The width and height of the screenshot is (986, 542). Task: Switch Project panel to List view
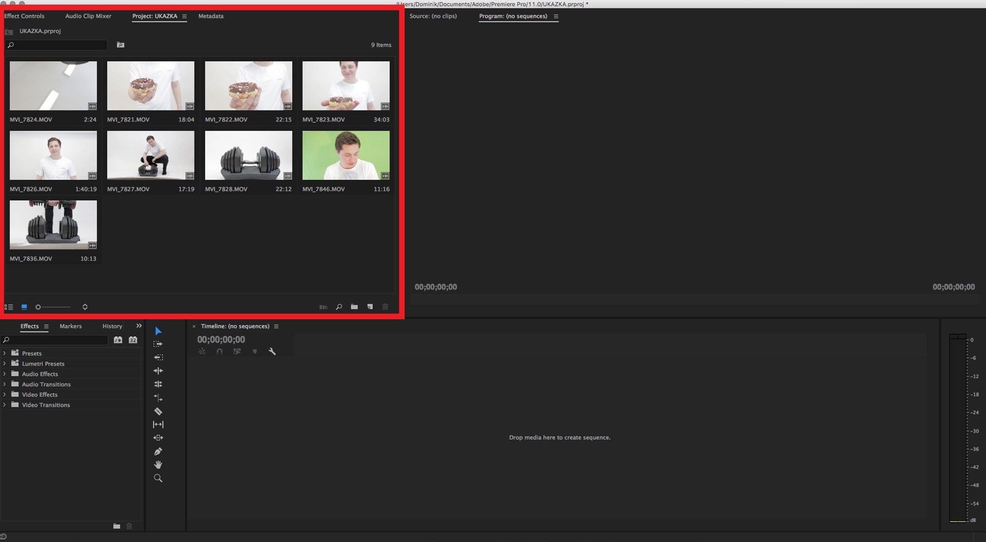[x=9, y=307]
